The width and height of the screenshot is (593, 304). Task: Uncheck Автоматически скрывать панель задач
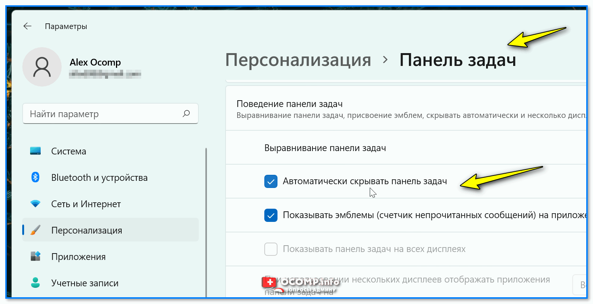pos(271,181)
